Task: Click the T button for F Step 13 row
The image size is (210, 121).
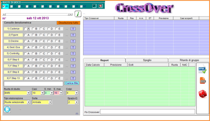Action: pos(73,78)
